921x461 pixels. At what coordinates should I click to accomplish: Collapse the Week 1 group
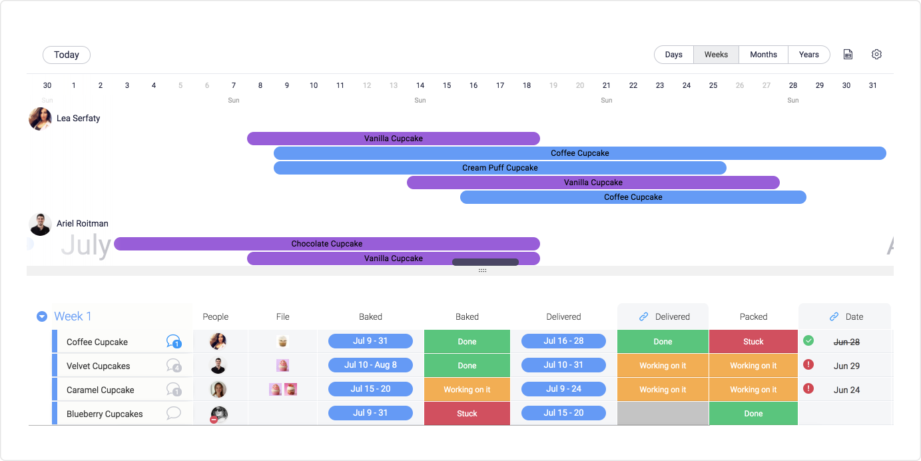pyautogui.click(x=42, y=317)
